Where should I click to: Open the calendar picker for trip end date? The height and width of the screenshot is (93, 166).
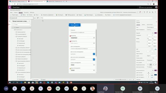click(x=94, y=59)
